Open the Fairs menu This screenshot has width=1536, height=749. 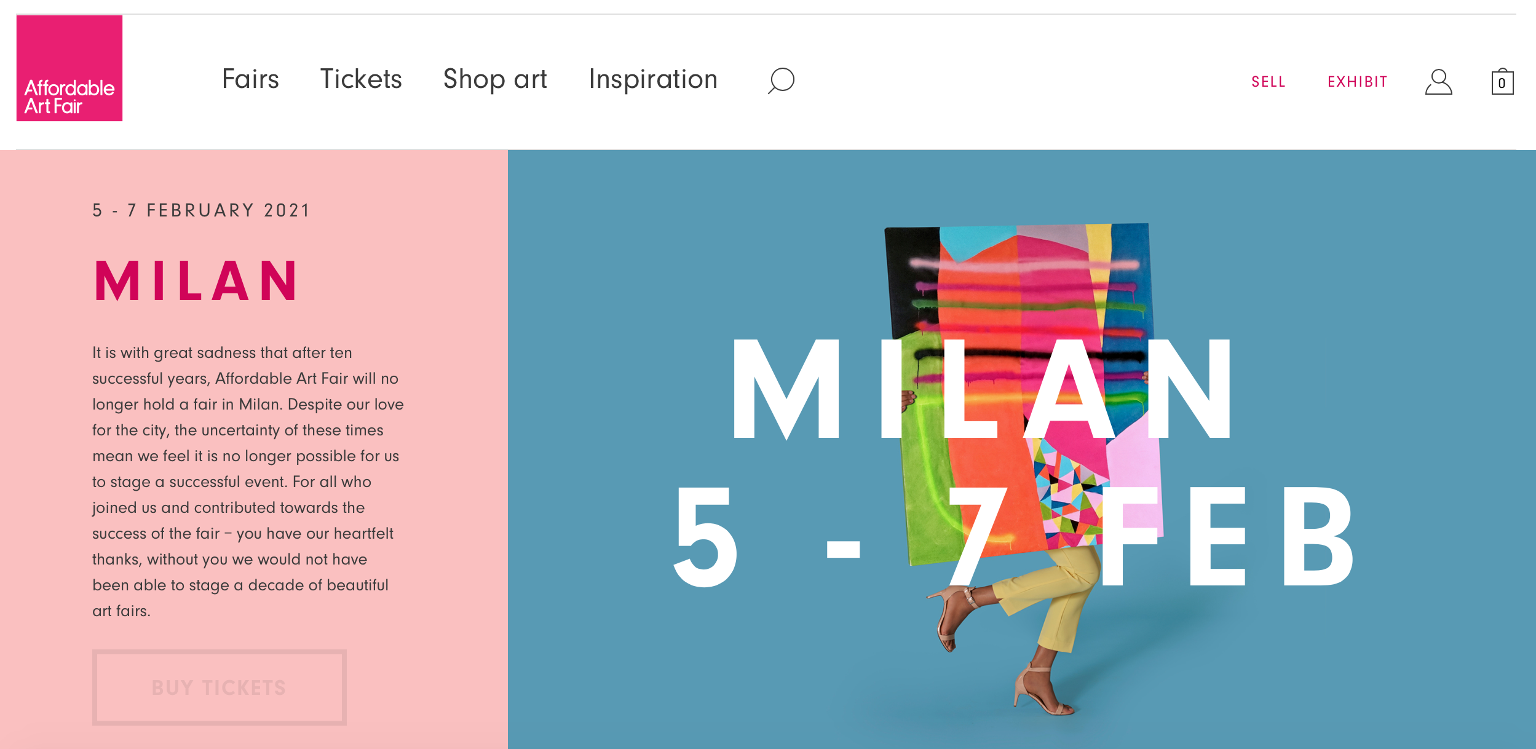[250, 79]
